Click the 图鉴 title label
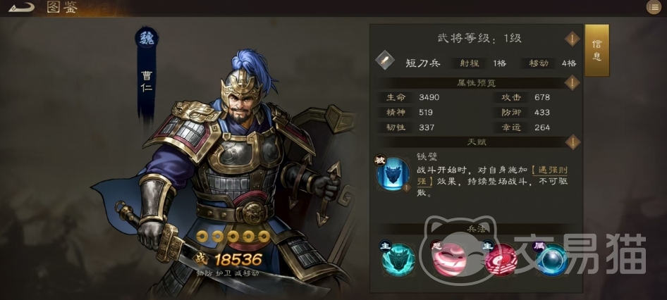The image size is (667, 300). click(62, 7)
